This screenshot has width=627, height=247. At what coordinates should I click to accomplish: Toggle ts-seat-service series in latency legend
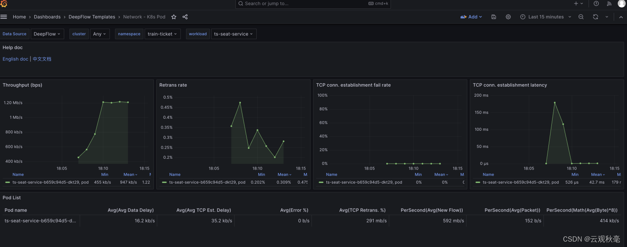point(521,182)
